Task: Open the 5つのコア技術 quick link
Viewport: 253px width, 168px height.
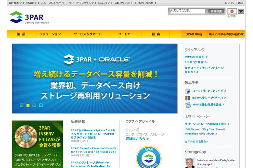Action: 196,62
